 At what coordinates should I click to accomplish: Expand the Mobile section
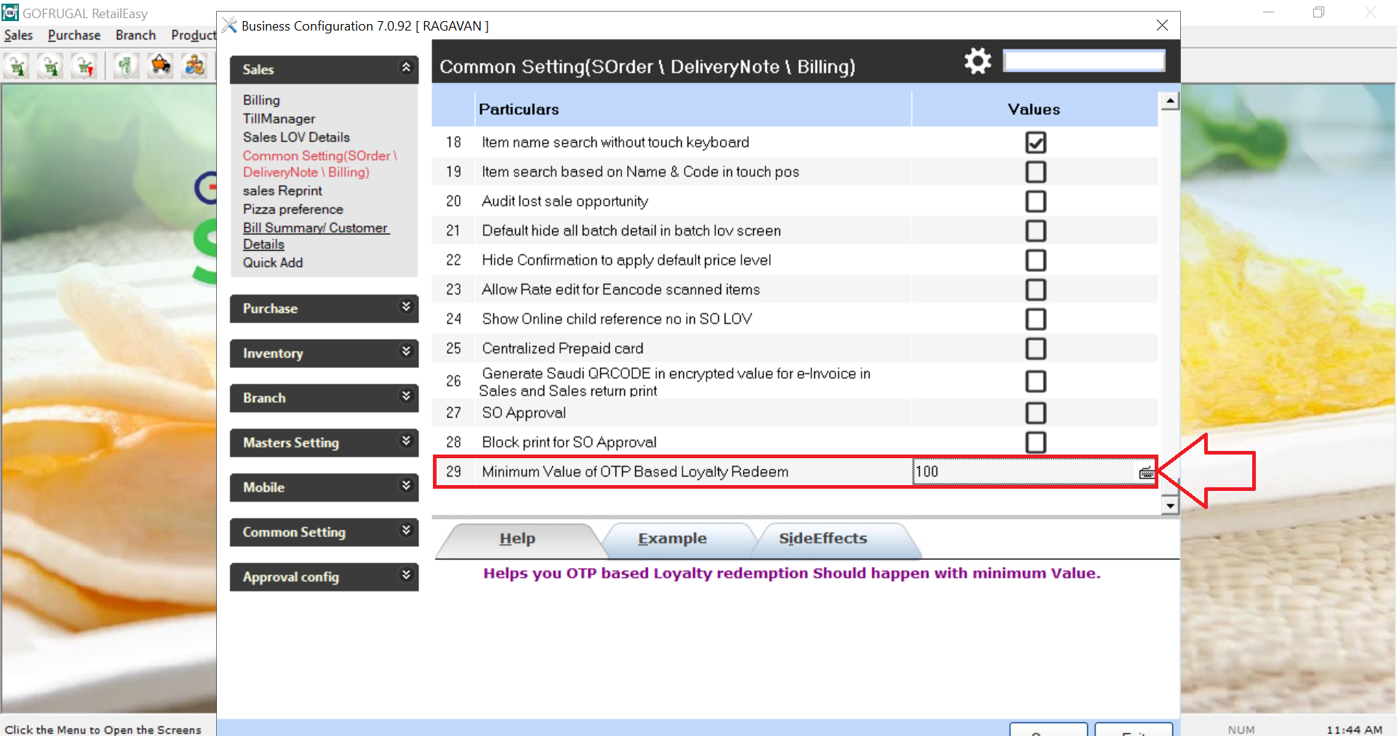tap(406, 486)
